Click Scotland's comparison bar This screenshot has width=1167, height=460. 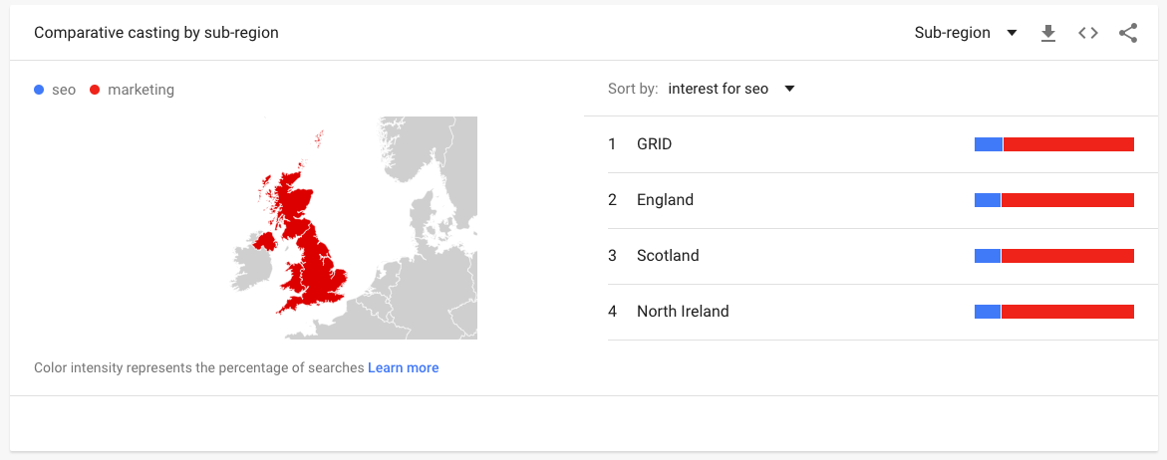click(x=1053, y=256)
